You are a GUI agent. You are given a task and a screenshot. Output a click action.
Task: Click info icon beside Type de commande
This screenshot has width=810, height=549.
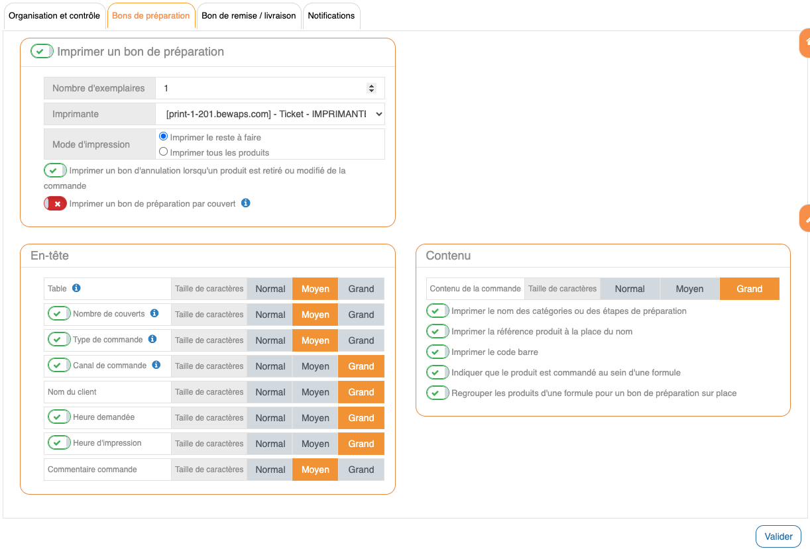pyautogui.click(x=152, y=339)
